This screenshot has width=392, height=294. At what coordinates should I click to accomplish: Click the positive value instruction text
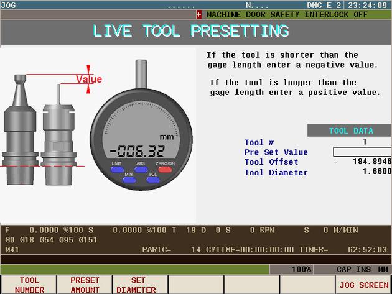(295, 88)
